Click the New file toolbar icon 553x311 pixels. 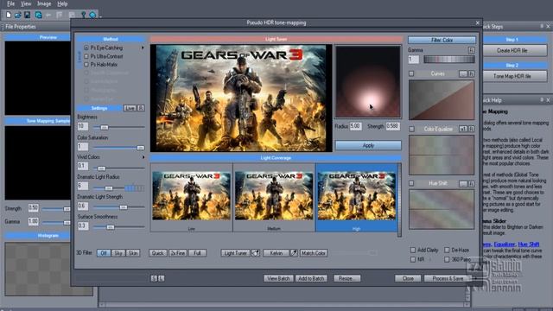(x=9, y=15)
